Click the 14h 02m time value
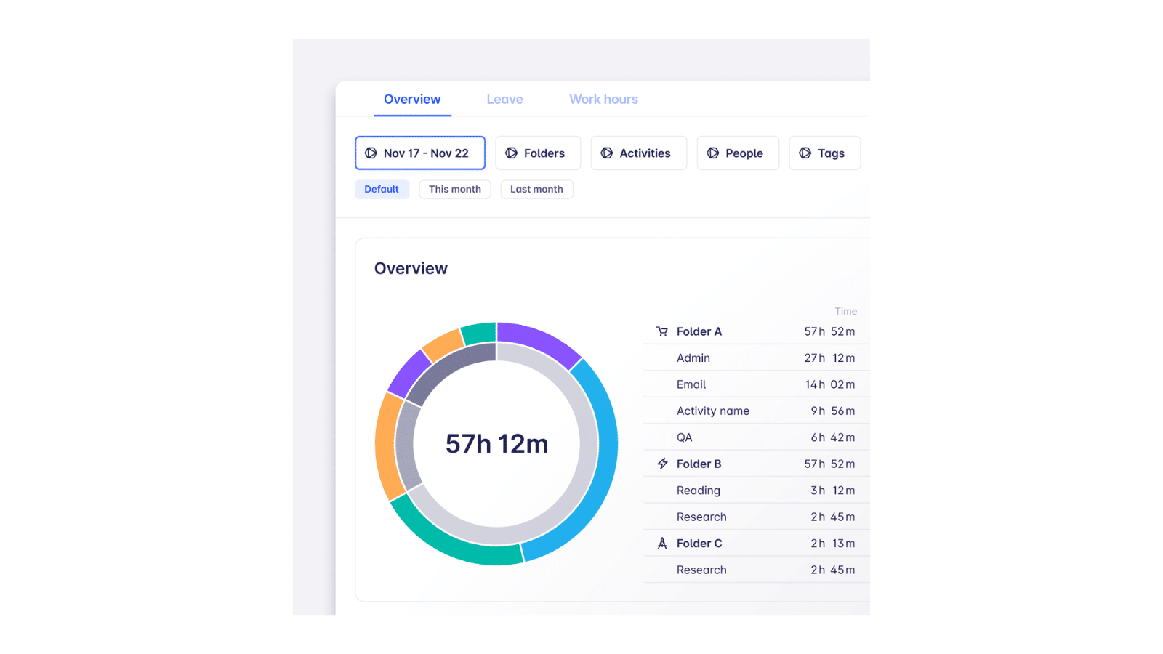Image resolution: width=1163 pixels, height=654 pixels. (x=829, y=384)
